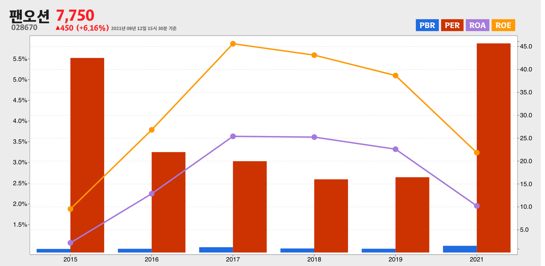545x266 pixels.
Task: Click the 2016 x-axis label
Action: pyautogui.click(x=152, y=259)
